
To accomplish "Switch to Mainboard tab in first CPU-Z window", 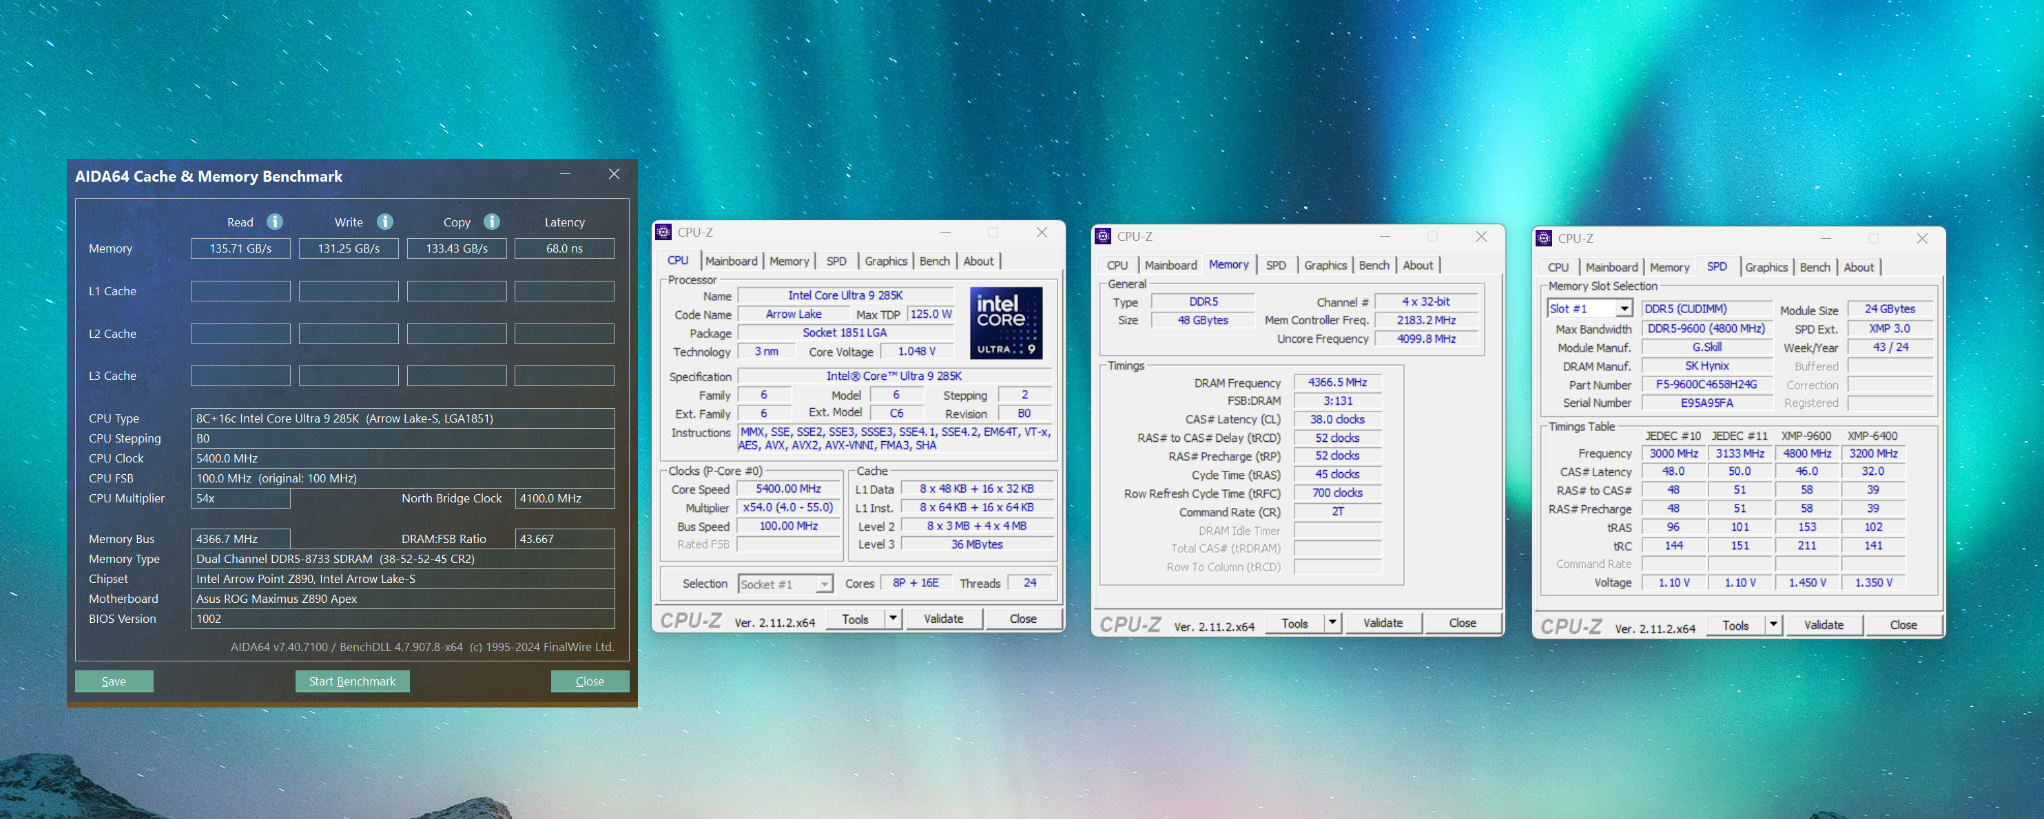I will (731, 261).
